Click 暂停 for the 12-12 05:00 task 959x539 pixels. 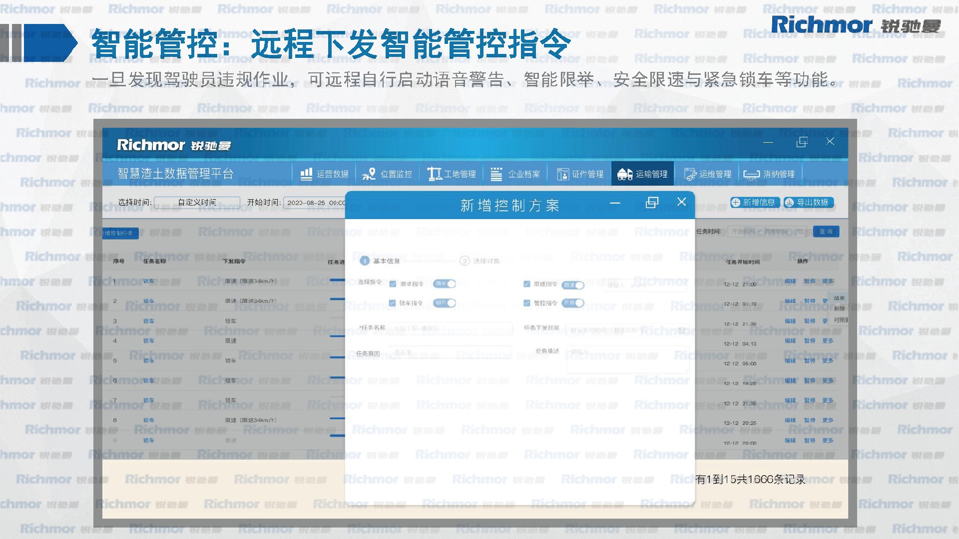point(810,360)
